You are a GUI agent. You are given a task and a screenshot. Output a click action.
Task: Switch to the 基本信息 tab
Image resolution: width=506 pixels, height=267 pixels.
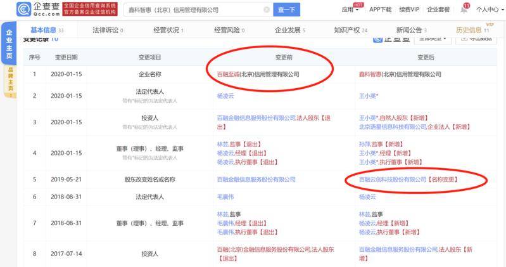point(47,30)
